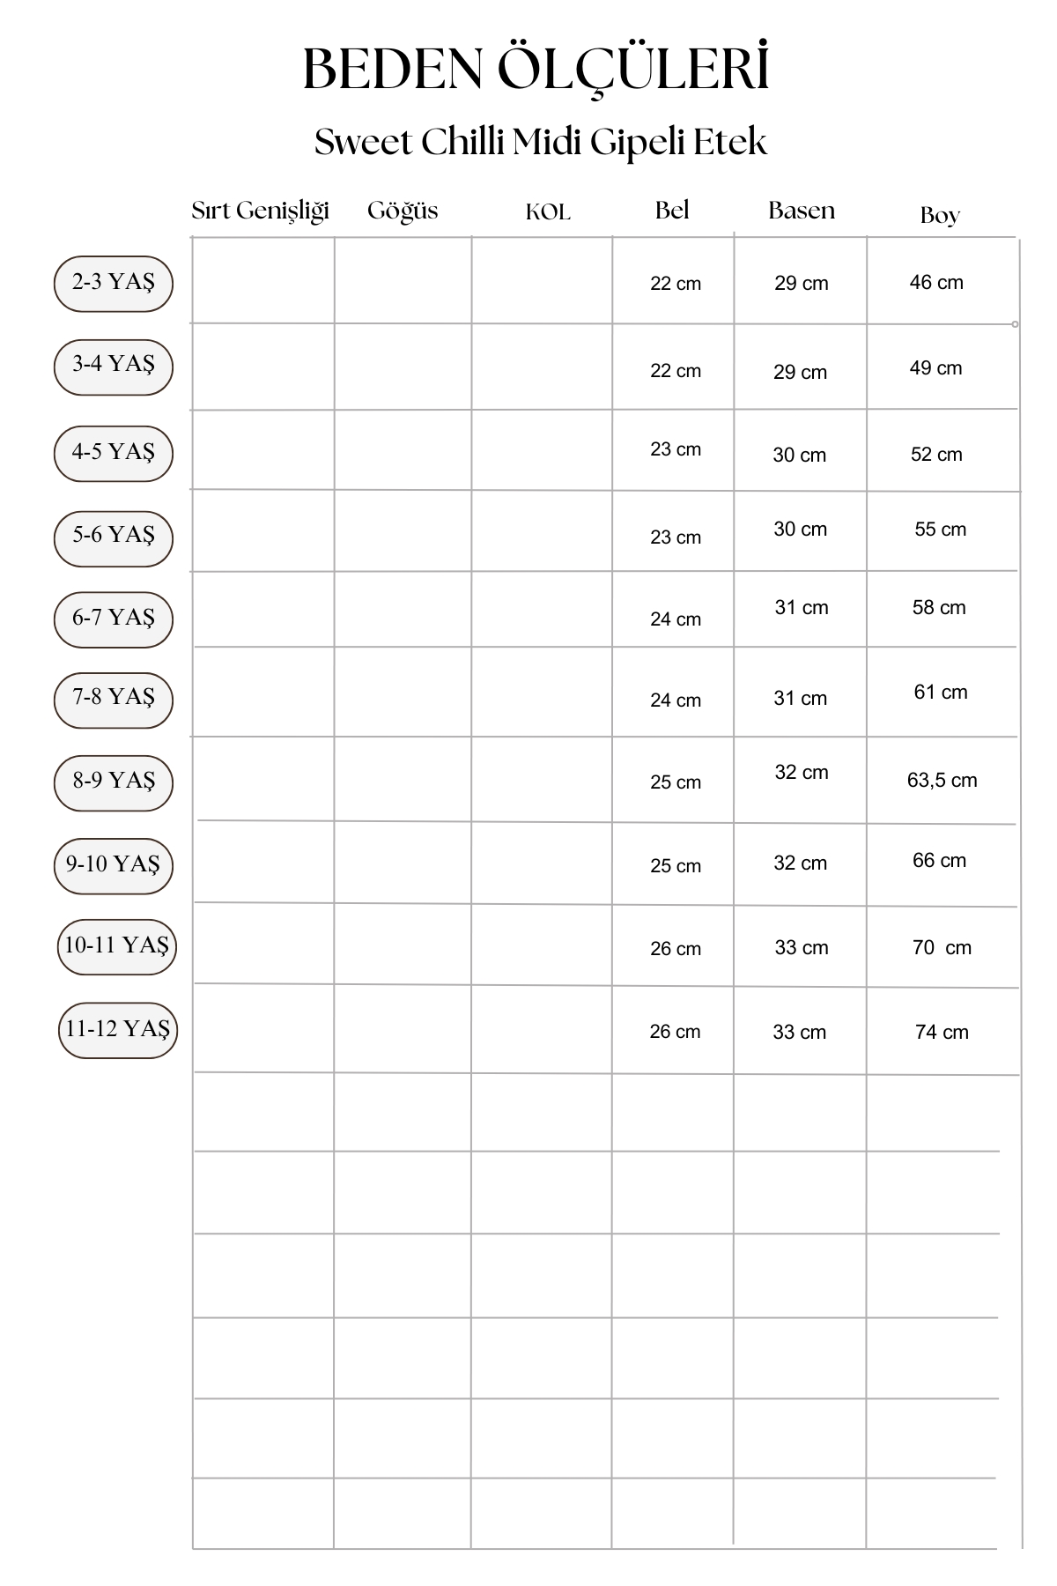Click the Sweet Chilli Midi Gipeli Etek subtitle
The image size is (1057, 1586).
click(541, 142)
